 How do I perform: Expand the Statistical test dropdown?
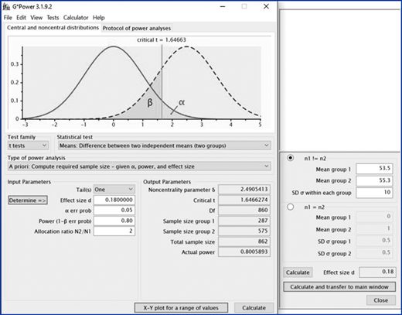tap(164, 146)
